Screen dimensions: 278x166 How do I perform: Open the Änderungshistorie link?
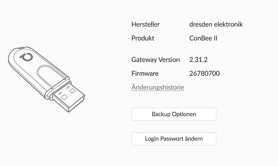point(158,87)
